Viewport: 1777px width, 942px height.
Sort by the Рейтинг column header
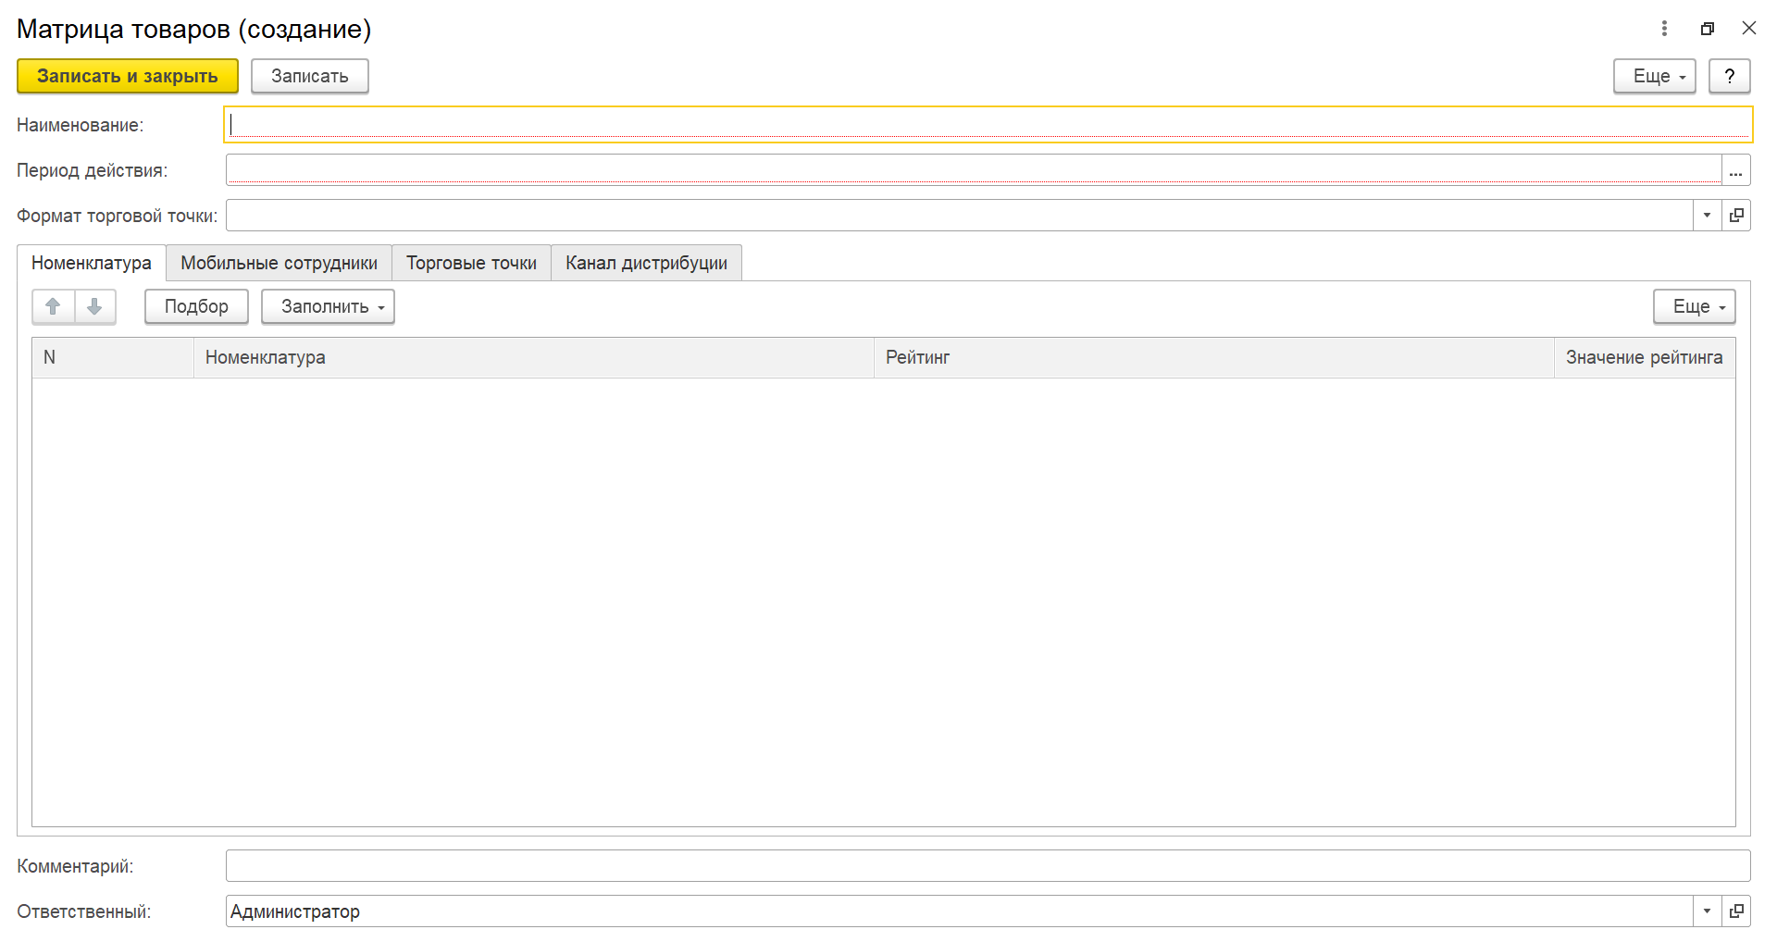(x=1212, y=357)
